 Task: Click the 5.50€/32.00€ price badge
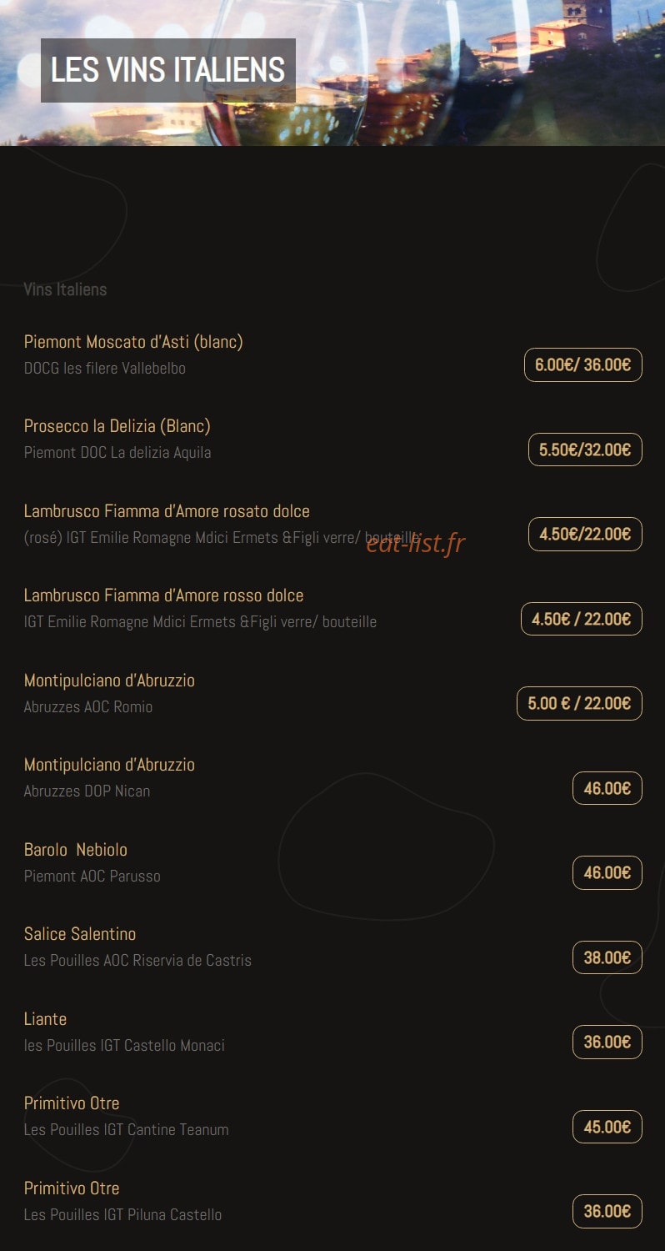tap(585, 450)
